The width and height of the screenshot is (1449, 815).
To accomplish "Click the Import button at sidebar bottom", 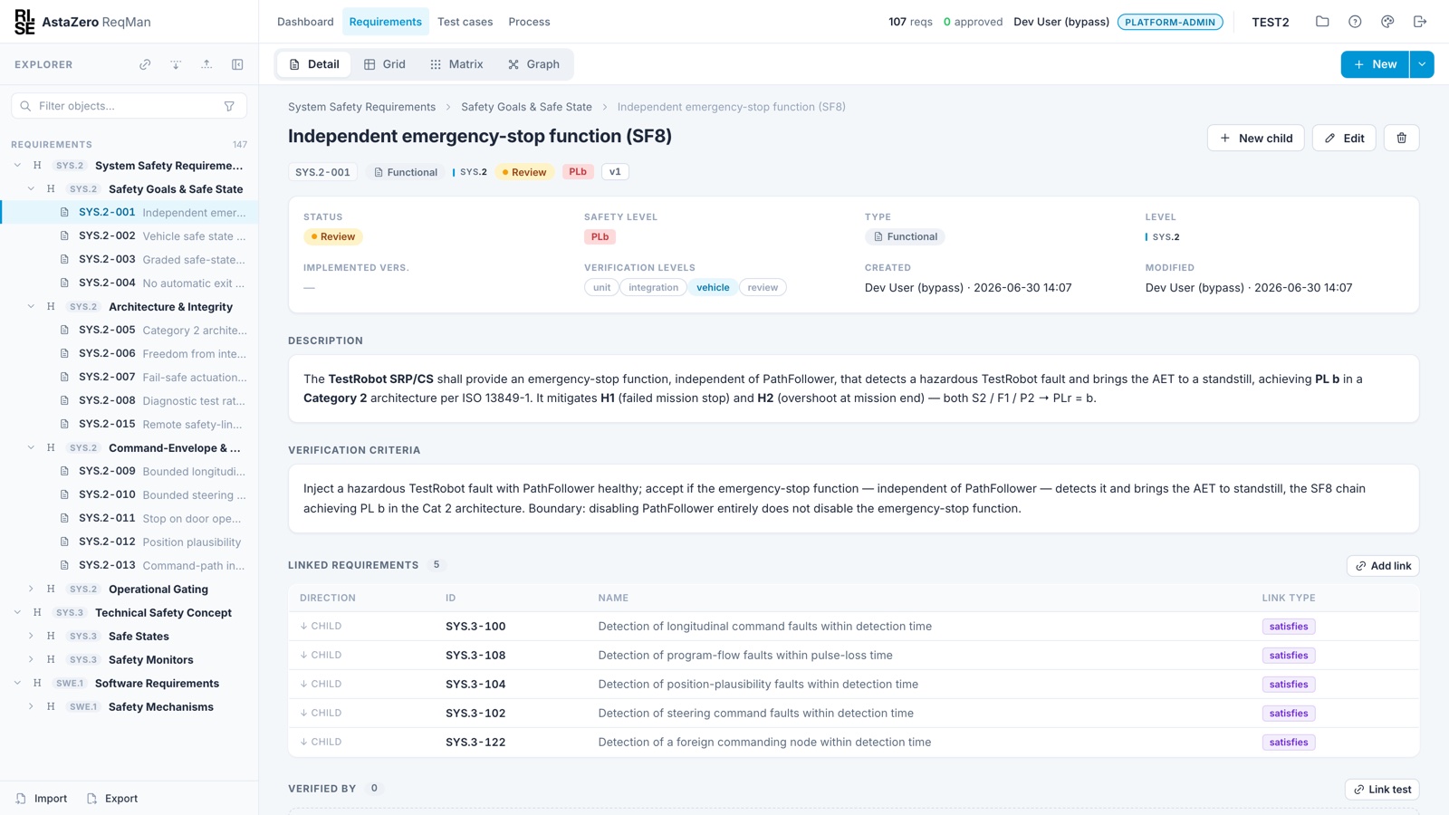I will coord(42,799).
